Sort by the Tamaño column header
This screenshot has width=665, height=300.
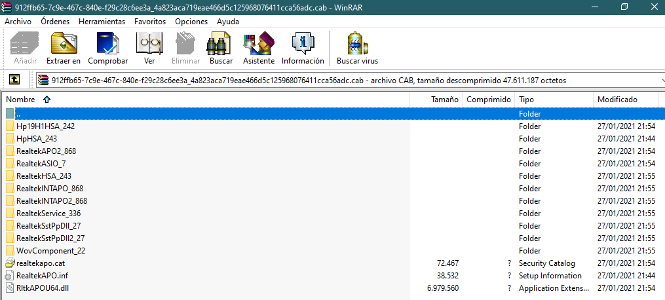(436, 100)
